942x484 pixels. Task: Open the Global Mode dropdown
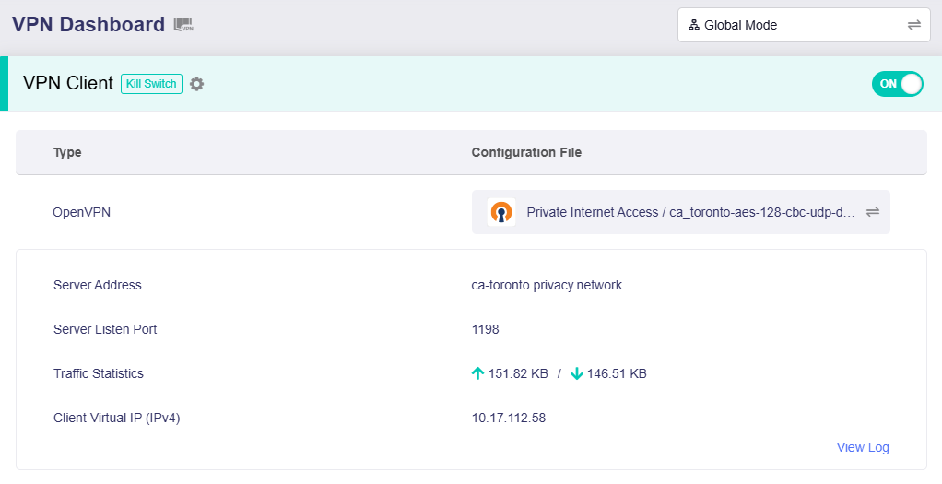point(802,25)
